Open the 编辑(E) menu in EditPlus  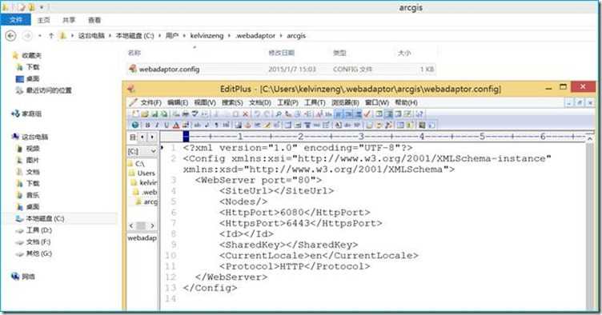coord(178,102)
